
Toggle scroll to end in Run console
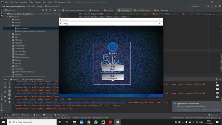pos(9,95)
